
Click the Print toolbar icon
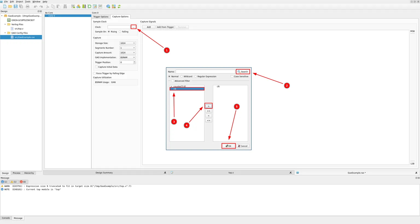click(x=28, y=6)
